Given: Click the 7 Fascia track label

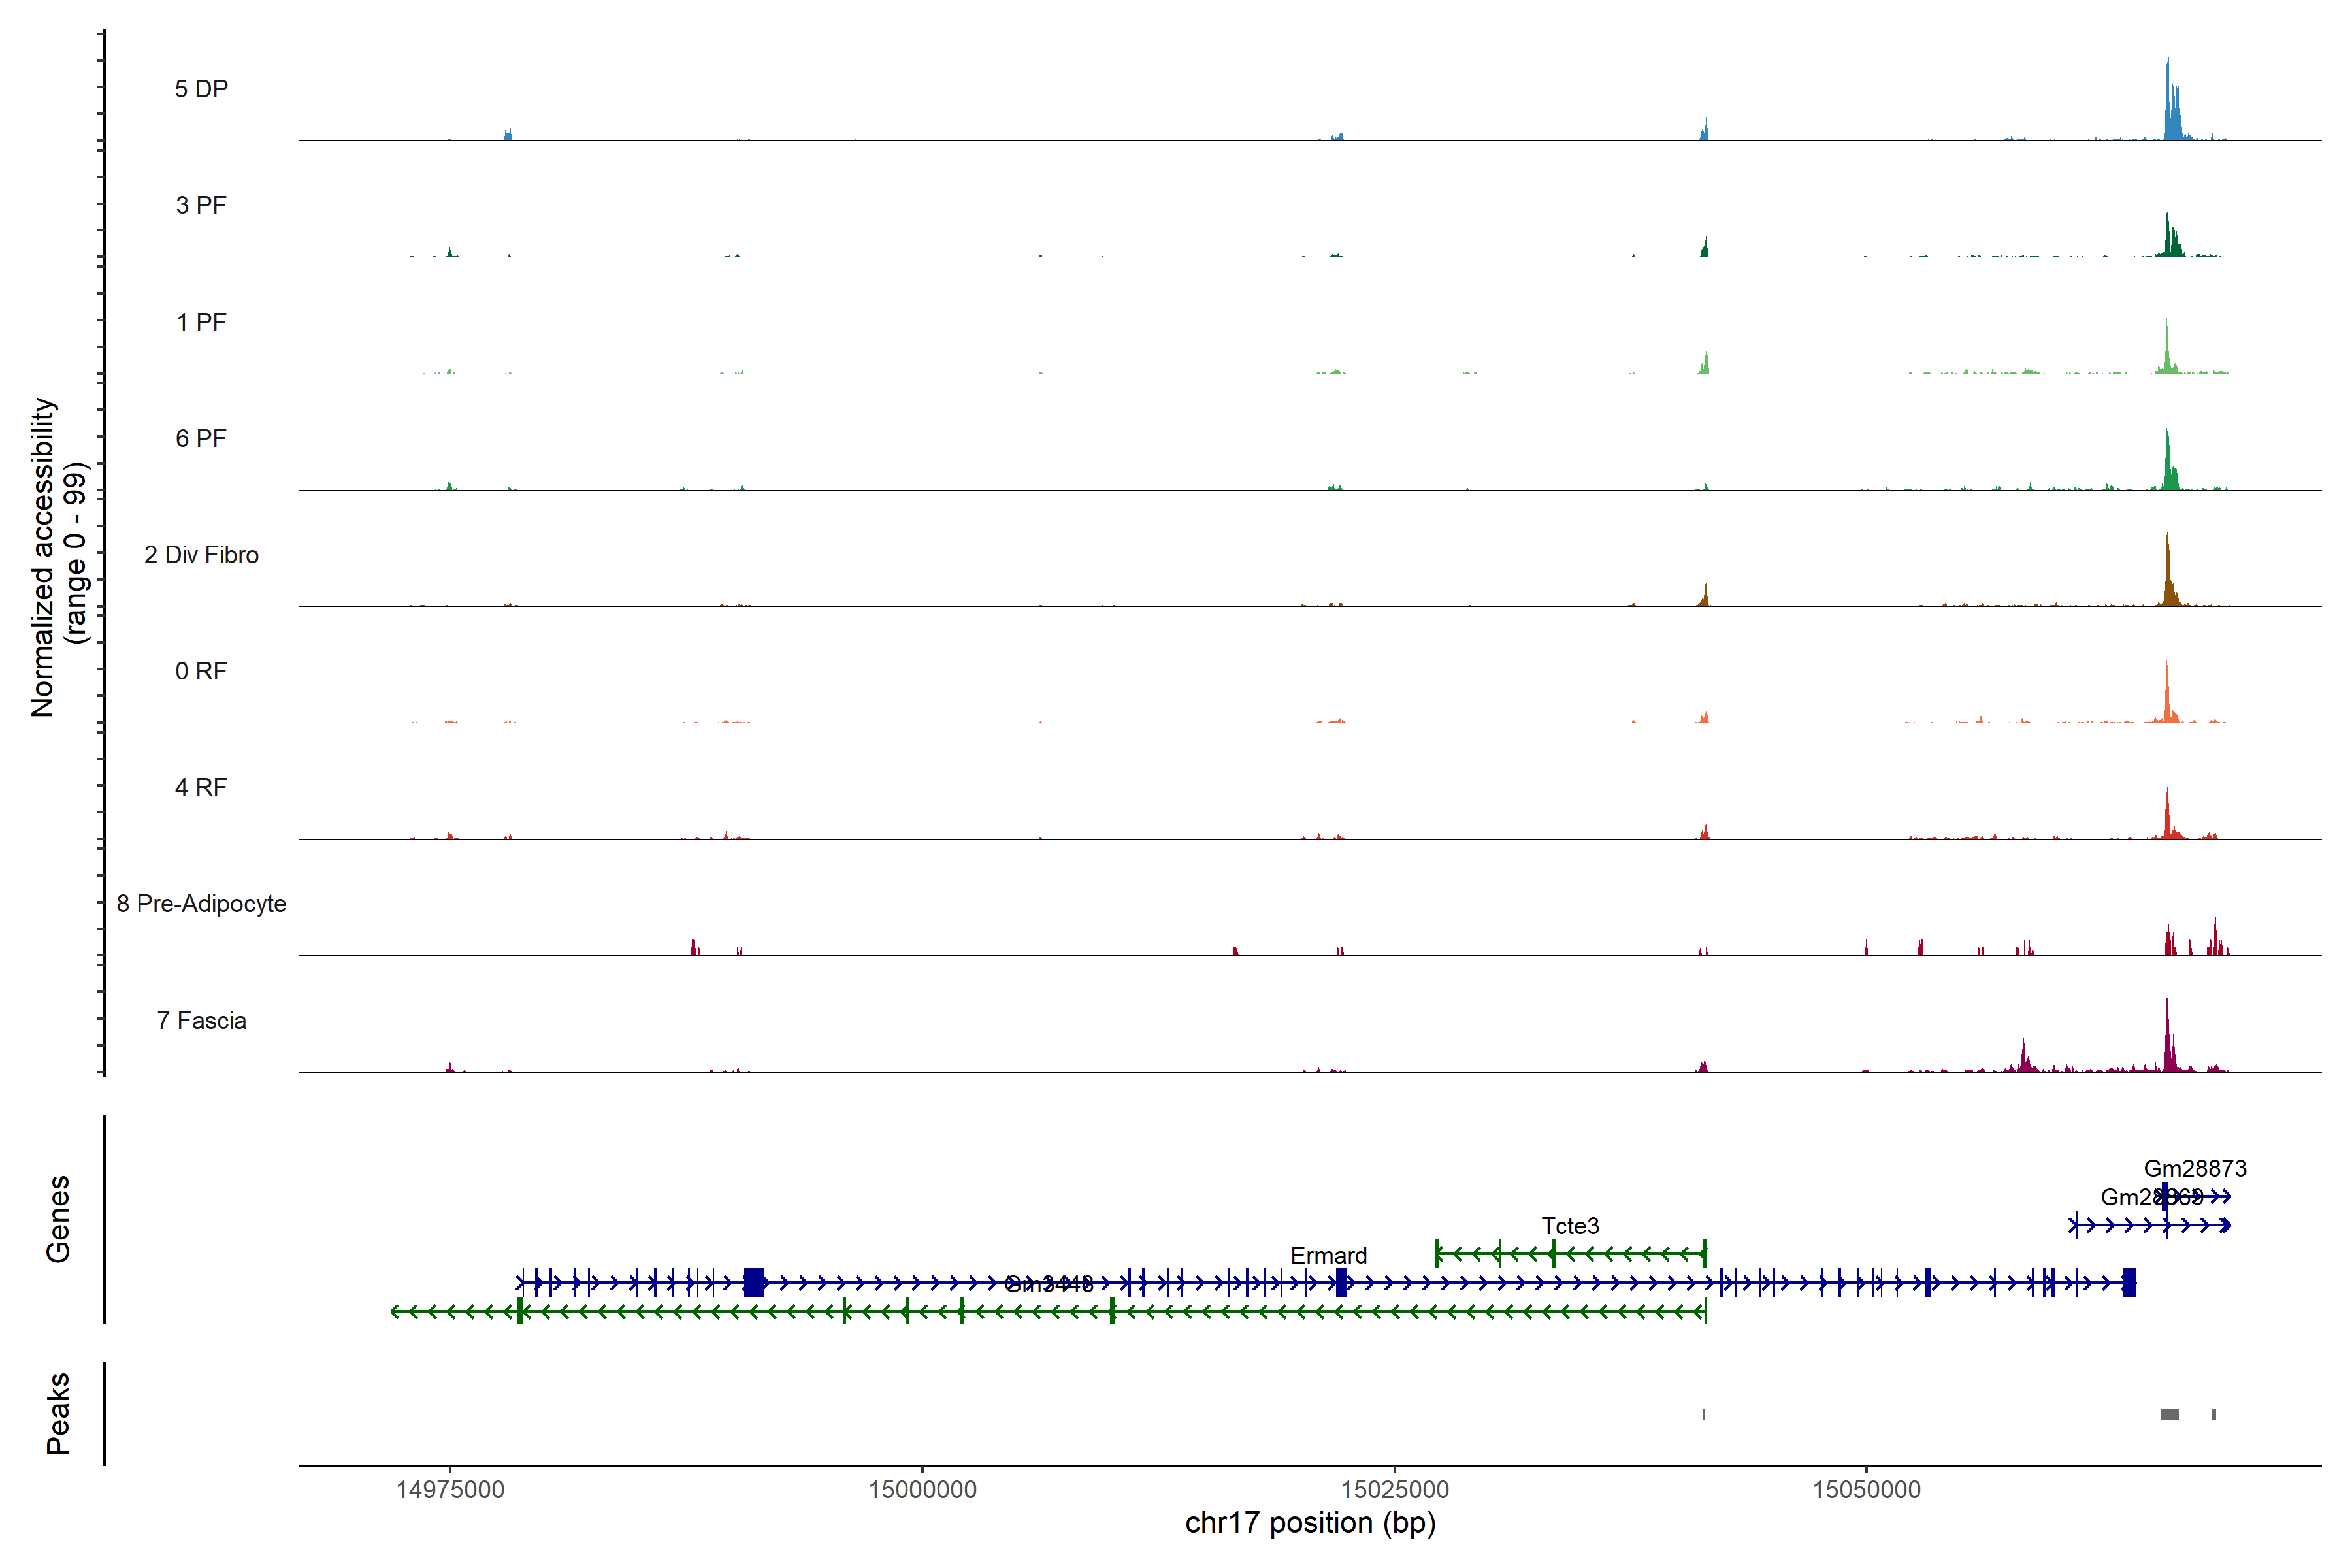Looking at the screenshot, I should coord(201,1020).
